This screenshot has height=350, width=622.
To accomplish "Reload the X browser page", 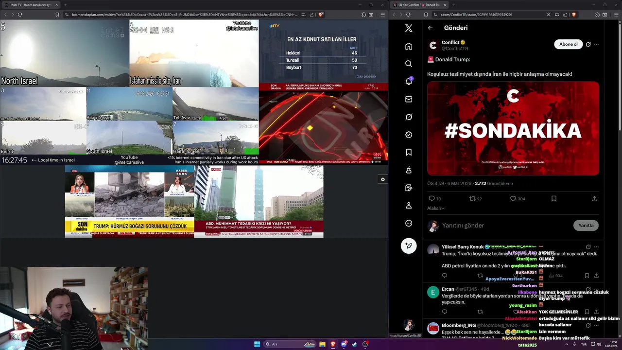I will (x=408, y=15).
